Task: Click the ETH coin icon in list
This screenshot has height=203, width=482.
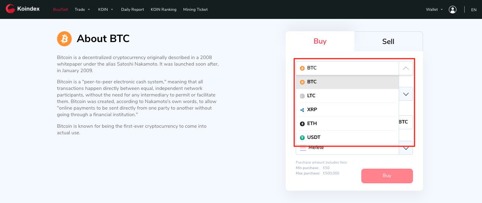Action: point(302,123)
